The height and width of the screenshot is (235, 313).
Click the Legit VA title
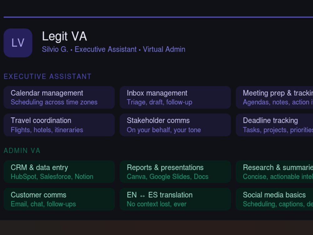pos(64,36)
